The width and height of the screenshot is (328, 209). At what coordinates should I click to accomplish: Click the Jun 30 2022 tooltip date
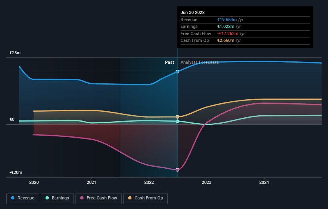pos(193,12)
